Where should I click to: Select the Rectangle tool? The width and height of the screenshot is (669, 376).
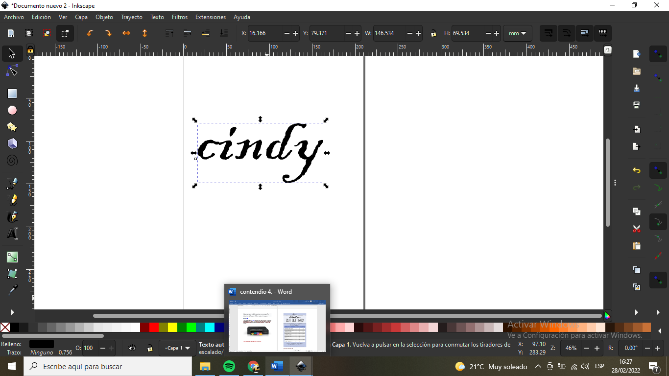[12, 94]
